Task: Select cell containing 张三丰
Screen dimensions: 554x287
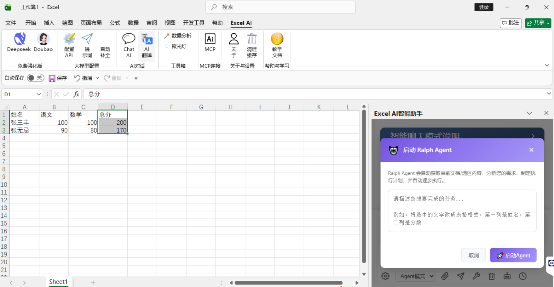Action: pyautogui.click(x=24, y=122)
